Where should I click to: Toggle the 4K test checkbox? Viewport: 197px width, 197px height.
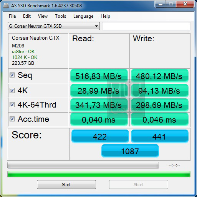12,91
